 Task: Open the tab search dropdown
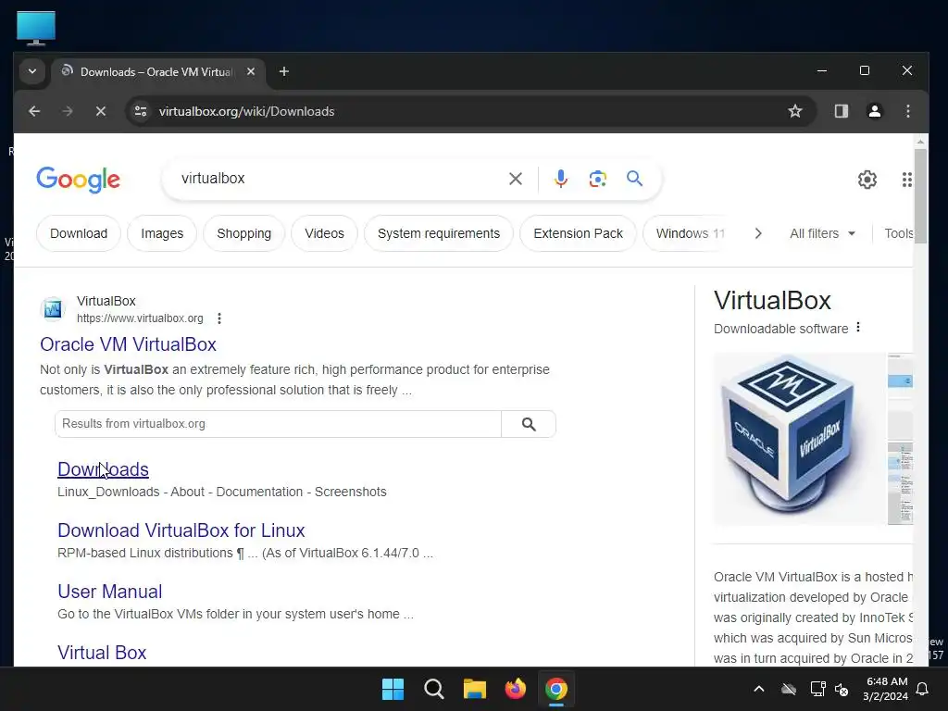[32, 72]
